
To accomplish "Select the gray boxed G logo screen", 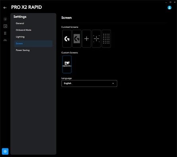I will (x=77, y=38).
